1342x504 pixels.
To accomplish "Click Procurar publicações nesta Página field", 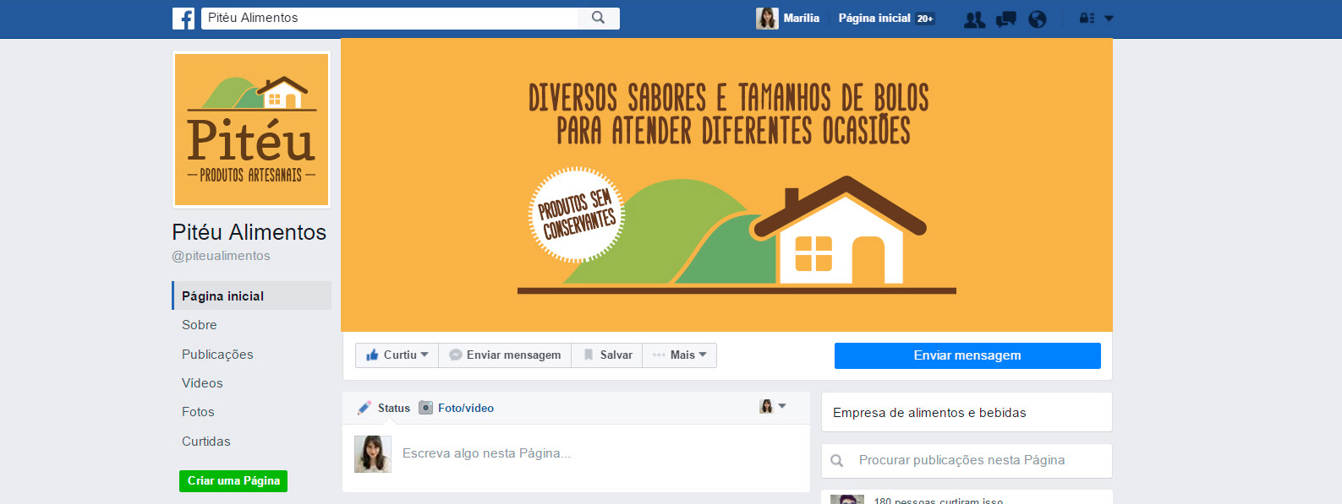I will click(967, 461).
